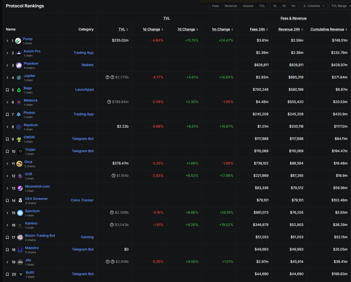Bookmark the GMGN protocol row
The image size is (351, 282).
(x=7, y=139)
